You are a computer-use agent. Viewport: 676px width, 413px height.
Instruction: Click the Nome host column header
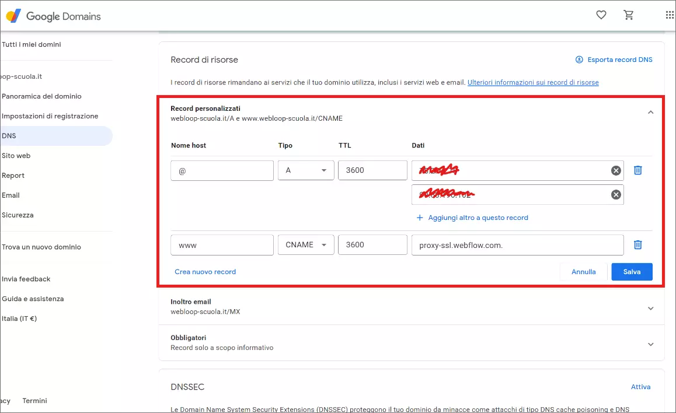click(189, 145)
